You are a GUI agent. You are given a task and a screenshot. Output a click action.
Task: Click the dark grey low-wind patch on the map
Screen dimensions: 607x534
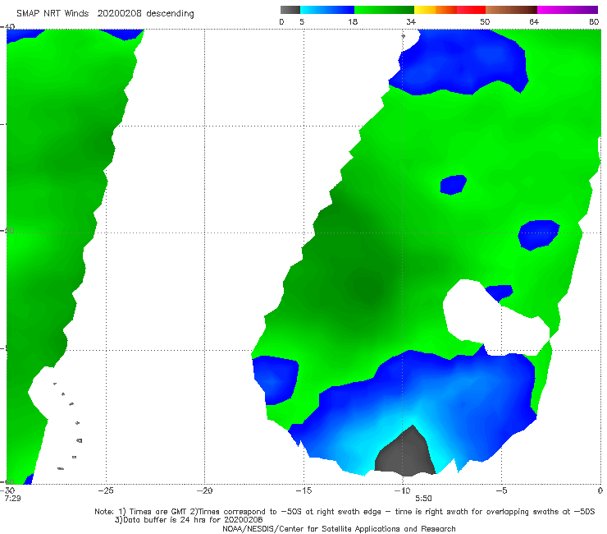tap(404, 453)
